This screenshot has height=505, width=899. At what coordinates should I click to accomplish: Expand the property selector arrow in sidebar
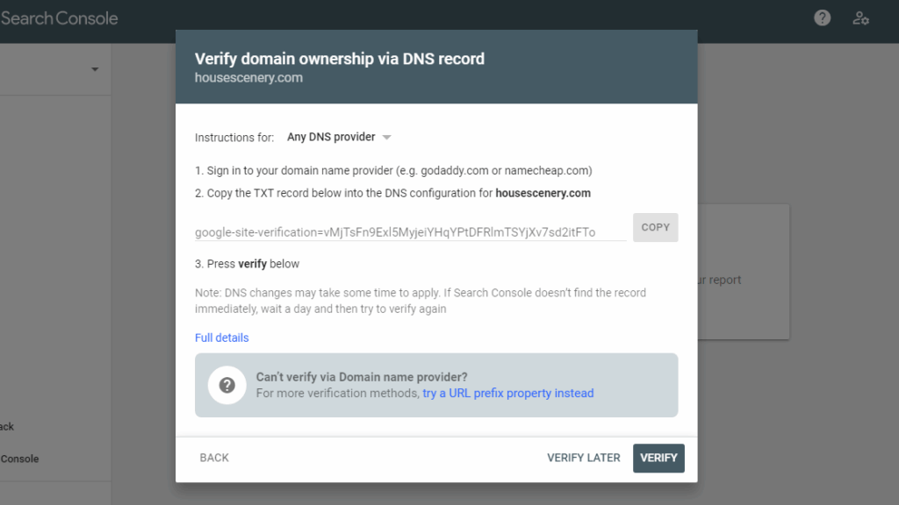click(95, 69)
